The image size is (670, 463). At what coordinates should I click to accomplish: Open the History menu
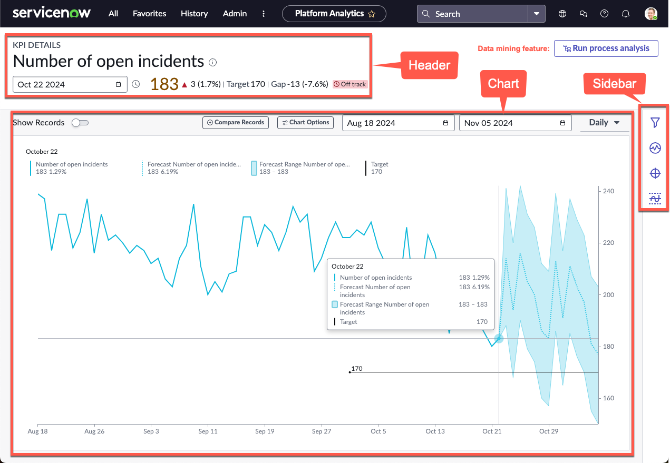click(194, 14)
